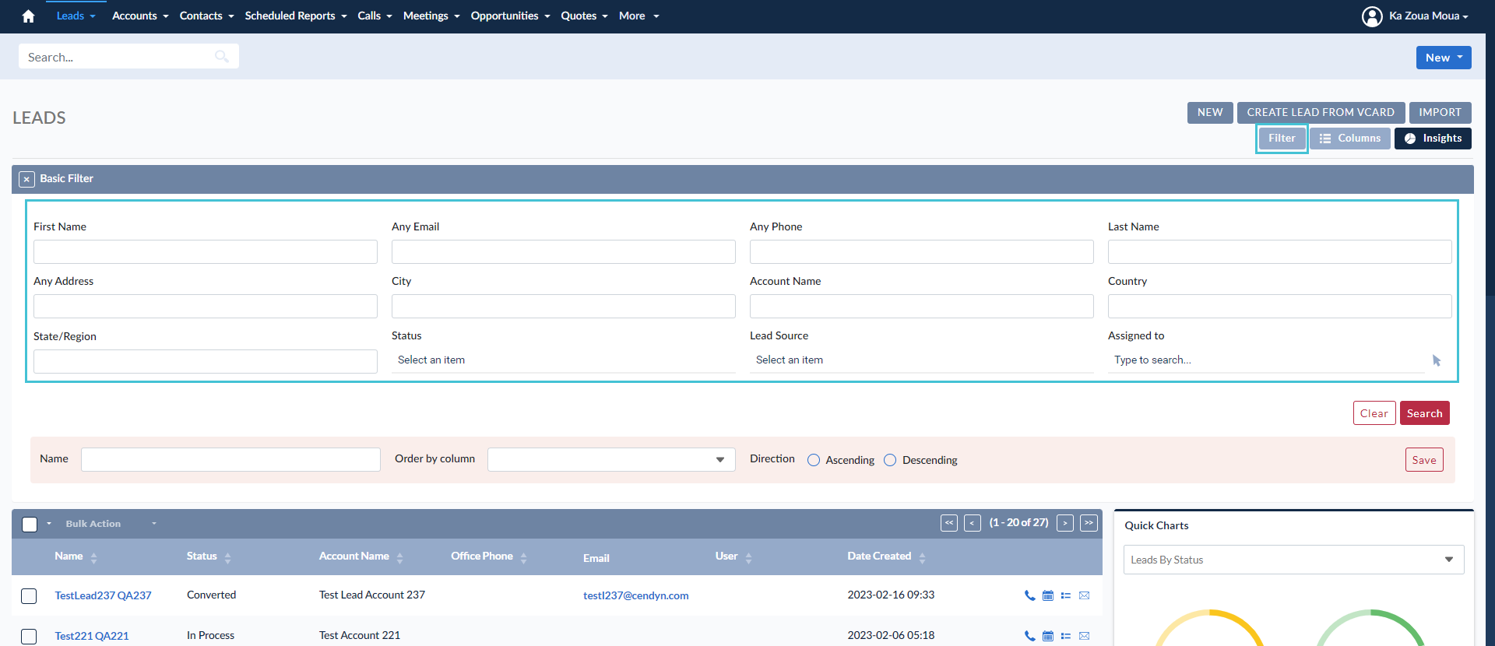Open the Columns chooser

pos(1349,139)
